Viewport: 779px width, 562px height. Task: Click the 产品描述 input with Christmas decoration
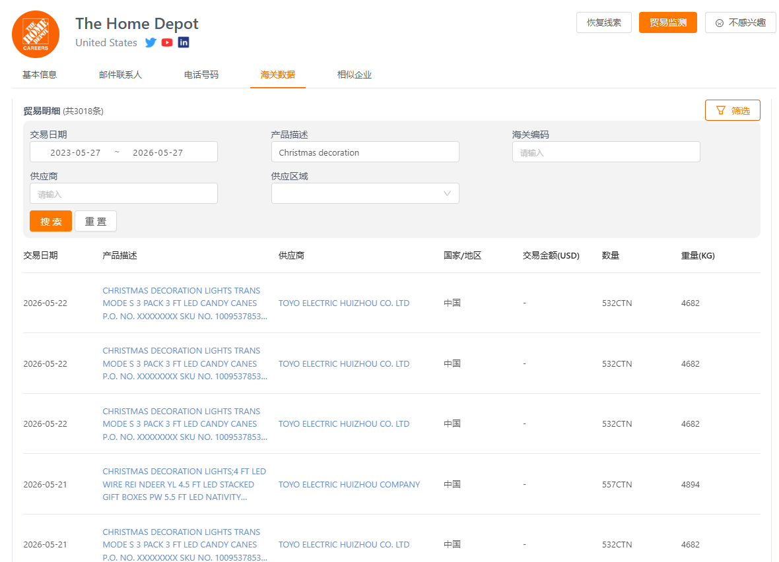pyautogui.click(x=365, y=152)
